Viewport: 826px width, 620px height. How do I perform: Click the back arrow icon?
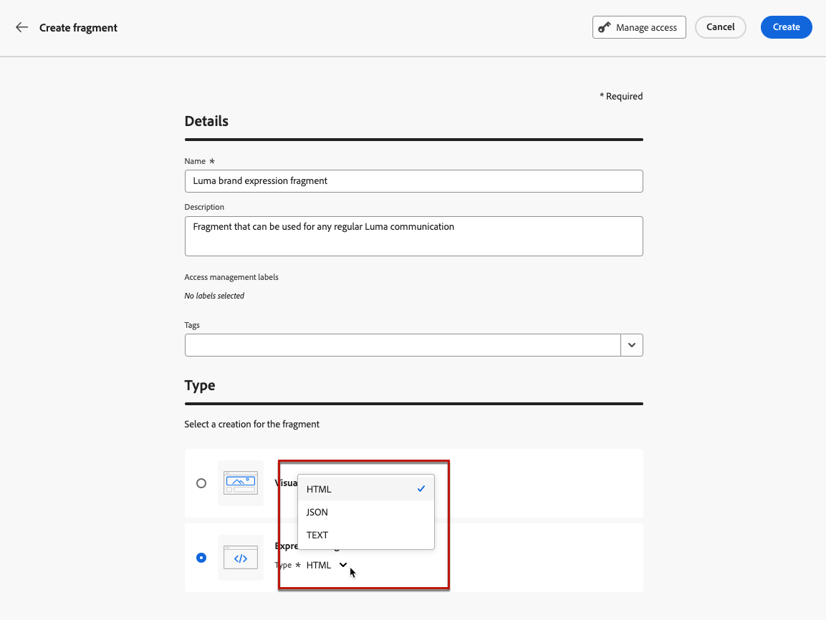tap(22, 27)
